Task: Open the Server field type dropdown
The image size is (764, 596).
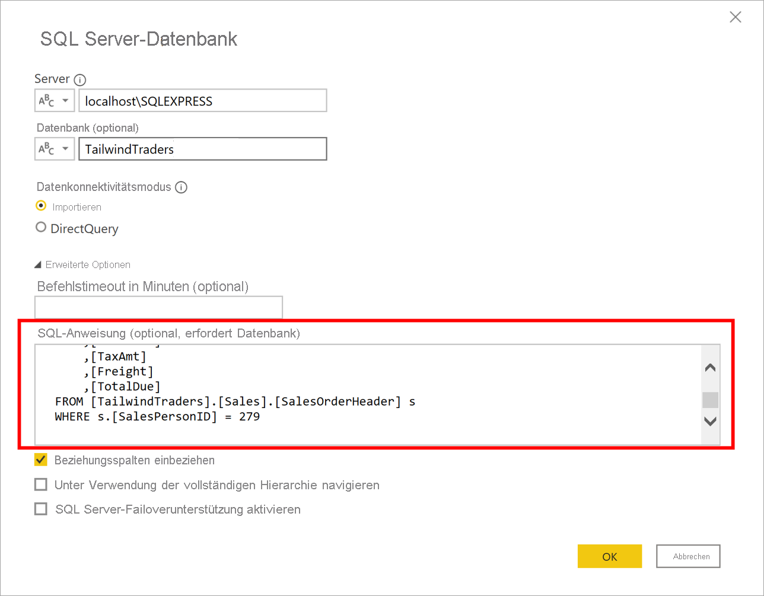Action: (55, 101)
